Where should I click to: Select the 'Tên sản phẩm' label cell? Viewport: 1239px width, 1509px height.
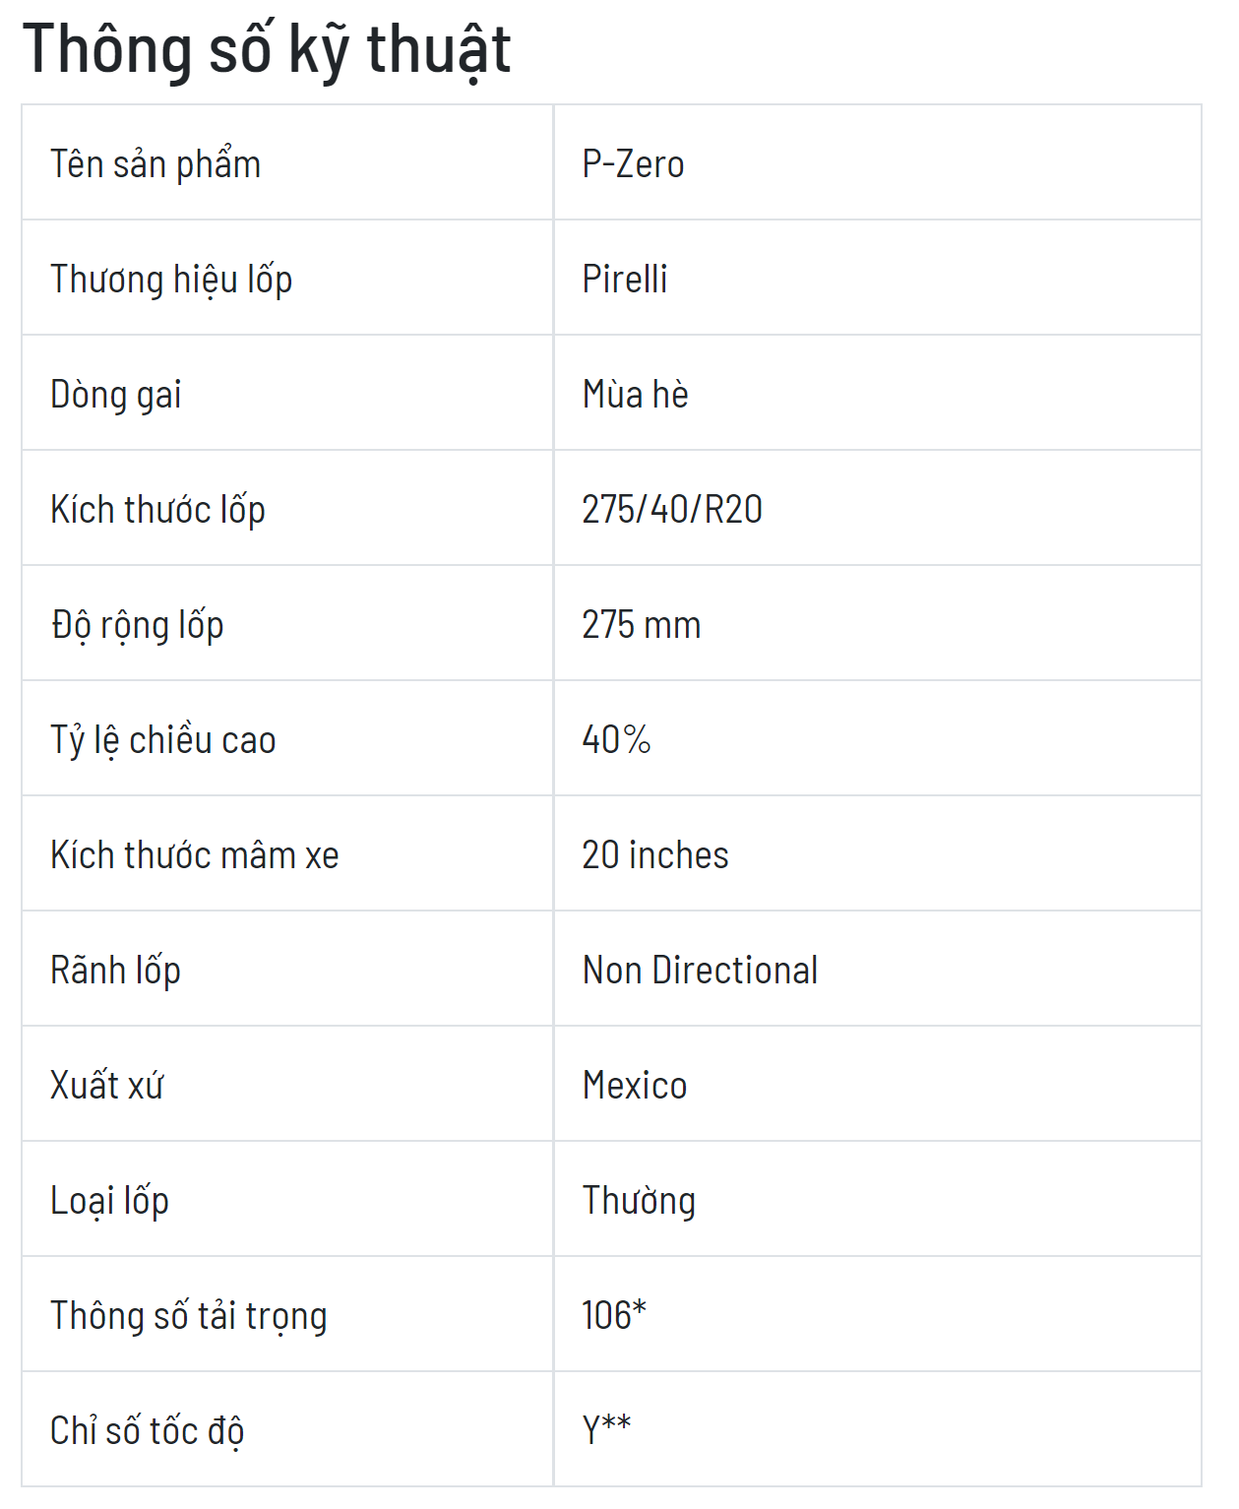(x=287, y=163)
